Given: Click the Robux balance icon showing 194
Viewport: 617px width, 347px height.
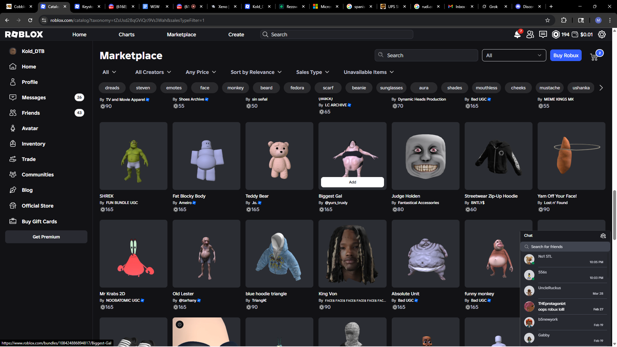Looking at the screenshot, I should [556, 34].
